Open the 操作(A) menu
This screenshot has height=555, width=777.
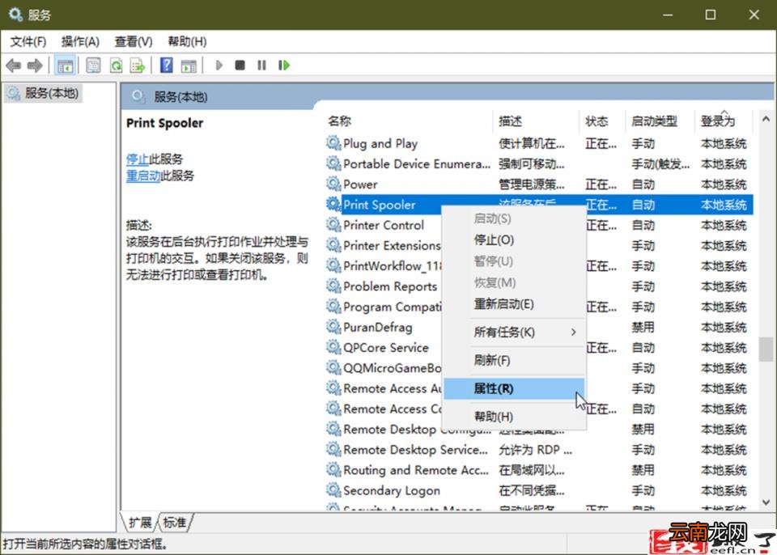[80, 41]
